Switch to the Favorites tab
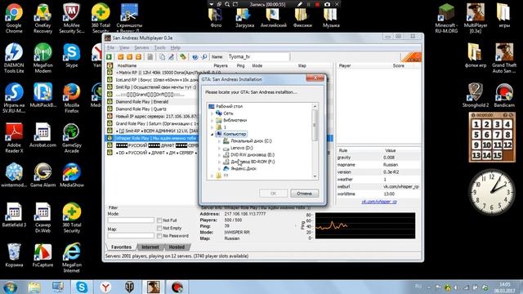523x294 pixels. tap(122, 247)
